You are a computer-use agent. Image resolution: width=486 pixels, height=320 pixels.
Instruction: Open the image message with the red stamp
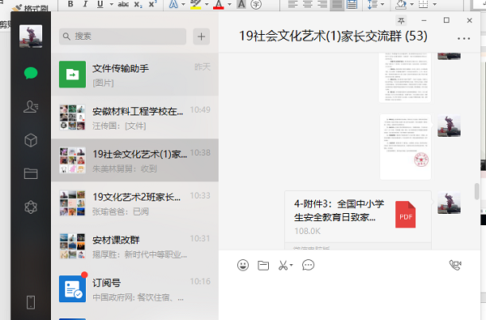click(406, 147)
